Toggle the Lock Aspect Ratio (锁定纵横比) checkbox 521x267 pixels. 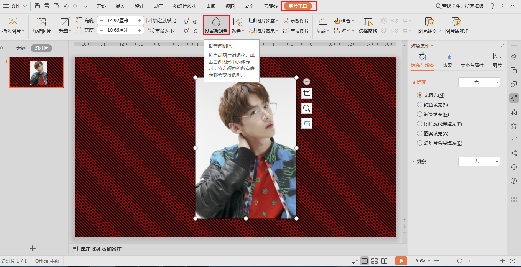tap(150, 21)
